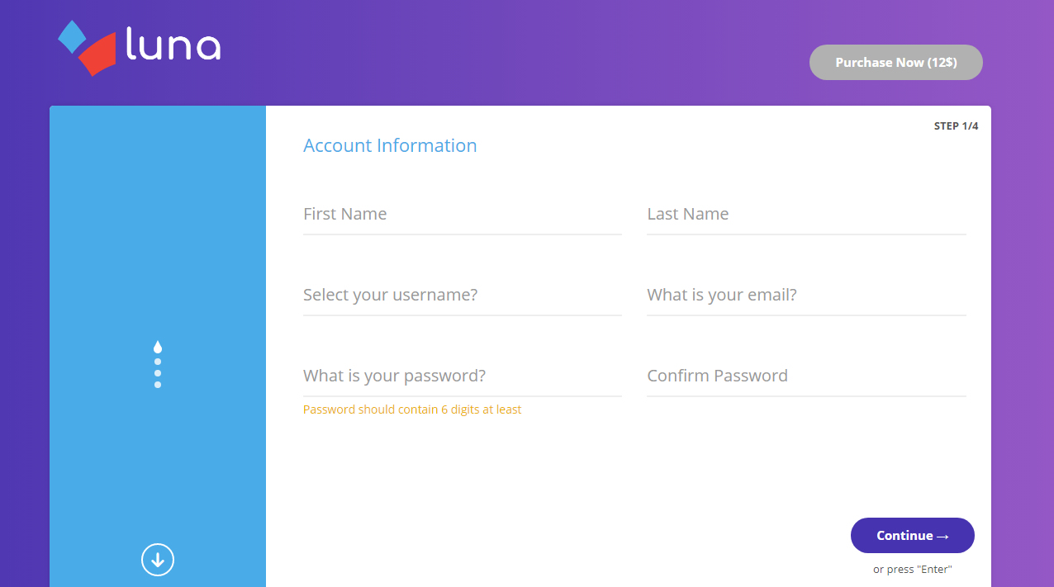
Task: Click the 'What is your email?' field
Action: pyautogui.click(x=805, y=296)
